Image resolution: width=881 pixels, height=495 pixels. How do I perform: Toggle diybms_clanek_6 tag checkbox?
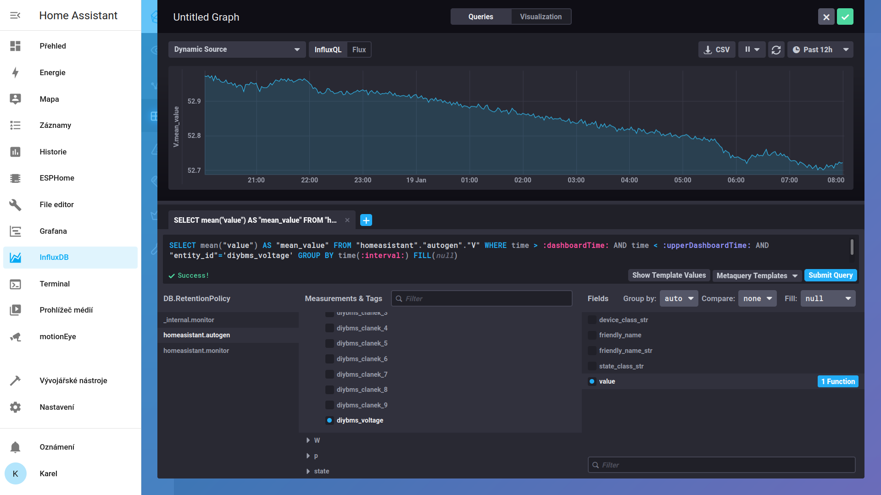click(329, 359)
